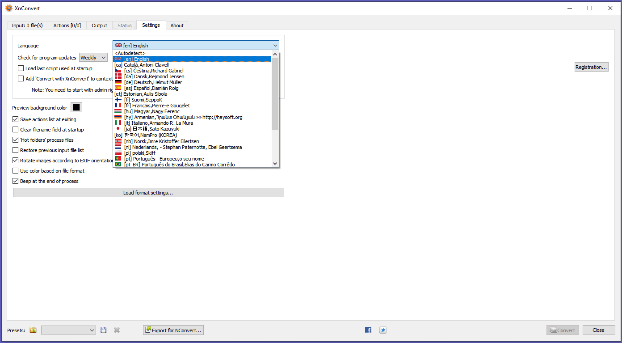The image size is (622, 343).
Task: Click the XnConvert app icon in title bar
Action: (9, 8)
